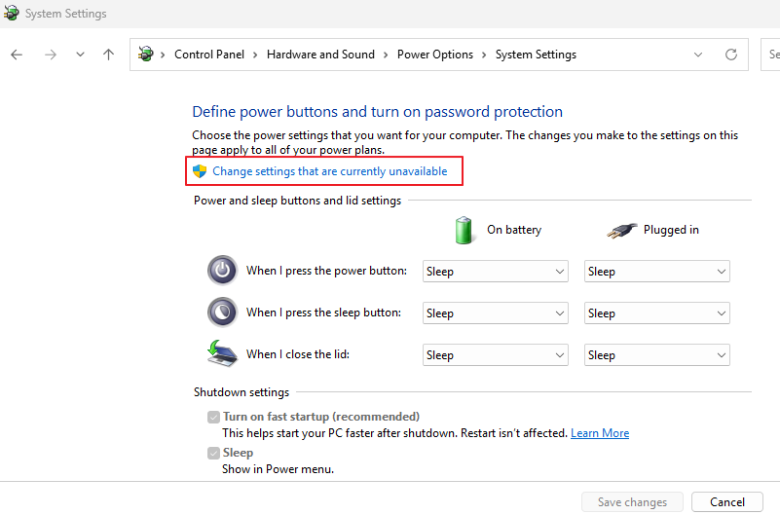
Task: Open the Learn More link
Action: click(600, 433)
